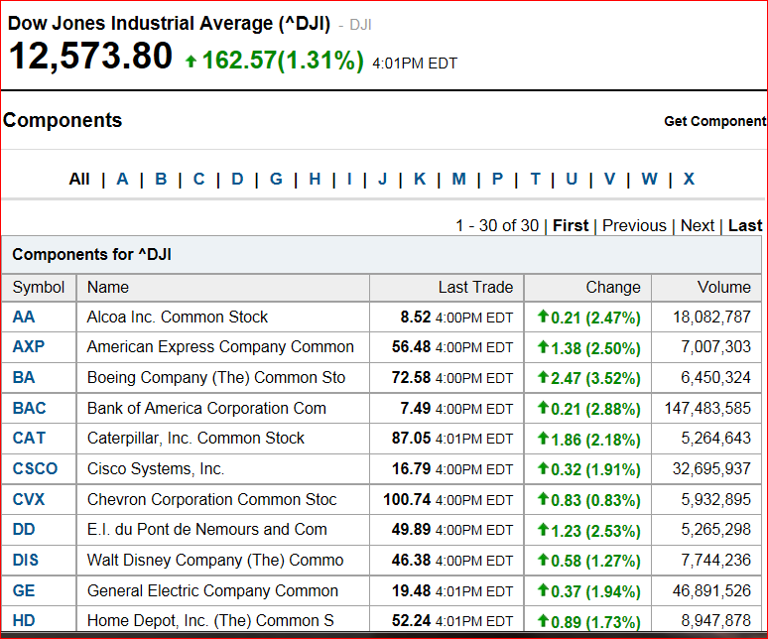Click the Dow index green up arrow
Screen dimensions: 768x639
tap(192, 61)
